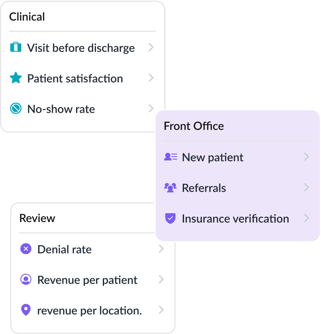Click the Front Office panel heading

pos(194,126)
